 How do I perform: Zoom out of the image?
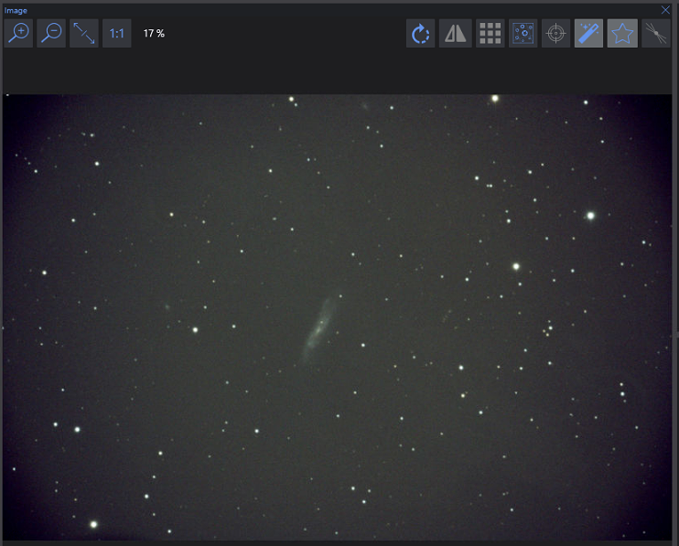pos(51,33)
